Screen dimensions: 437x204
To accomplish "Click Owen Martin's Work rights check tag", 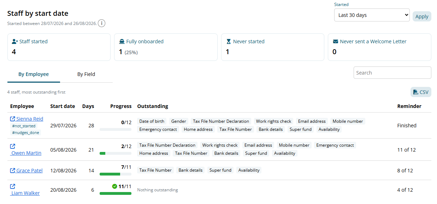I will coord(220,145).
